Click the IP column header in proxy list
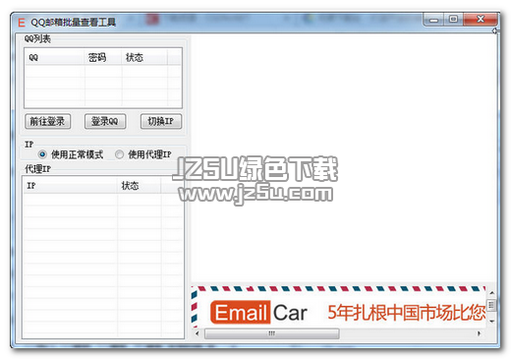The image size is (511, 359). (x=70, y=186)
